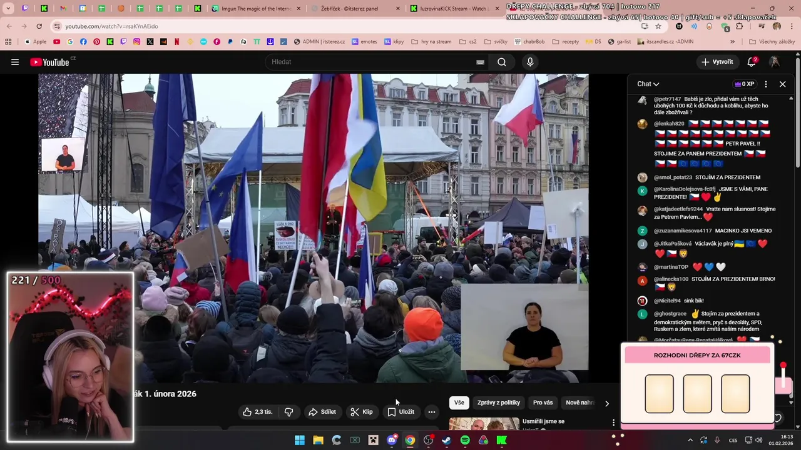Click the Klip clip button
This screenshot has width=801, height=450.
pyautogui.click(x=362, y=412)
